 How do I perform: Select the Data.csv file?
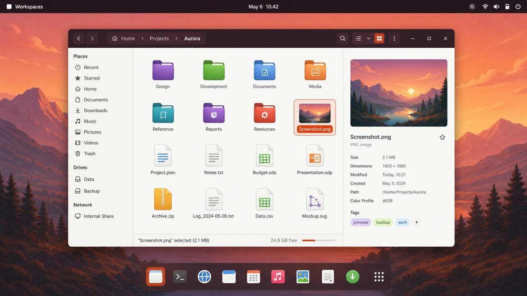click(x=264, y=203)
